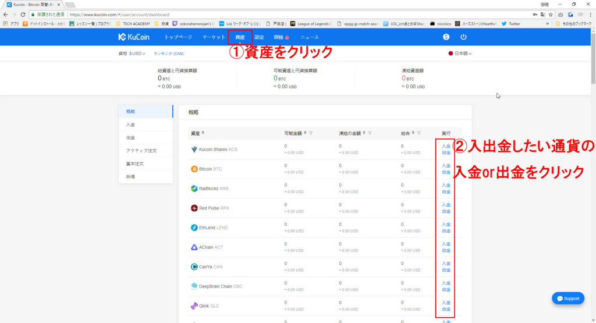Screen dimensions: 596x323
Task: Click the AChain ACT coin icon
Action: tap(194, 247)
